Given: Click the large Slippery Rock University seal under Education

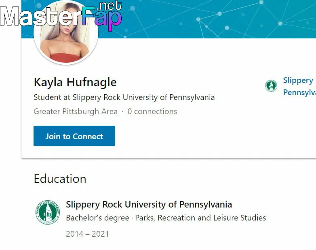Looking at the screenshot, I should pyautogui.click(x=48, y=212).
